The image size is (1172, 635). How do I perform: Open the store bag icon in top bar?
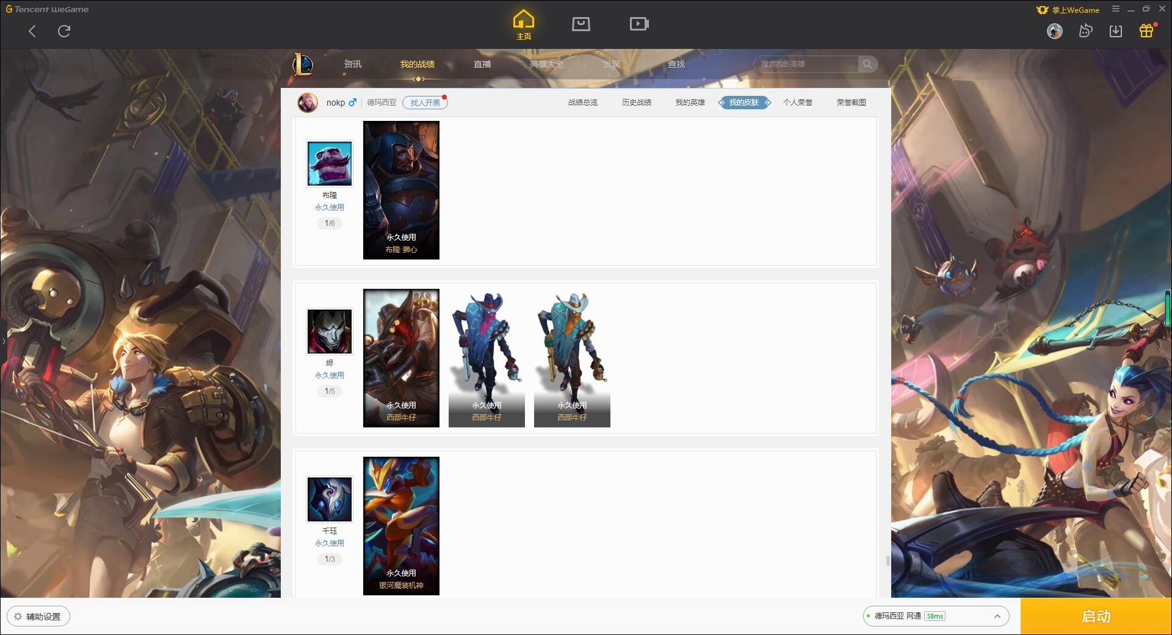pyautogui.click(x=581, y=24)
